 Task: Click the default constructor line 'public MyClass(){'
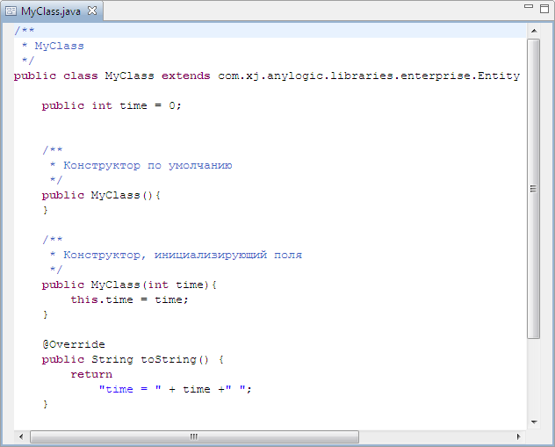tap(101, 195)
